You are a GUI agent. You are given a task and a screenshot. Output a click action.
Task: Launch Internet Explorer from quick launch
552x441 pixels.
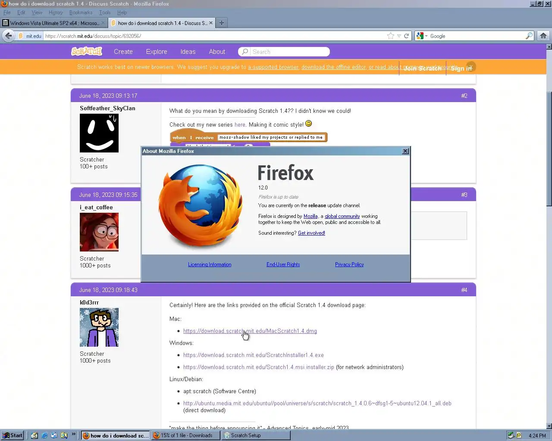tap(44, 435)
